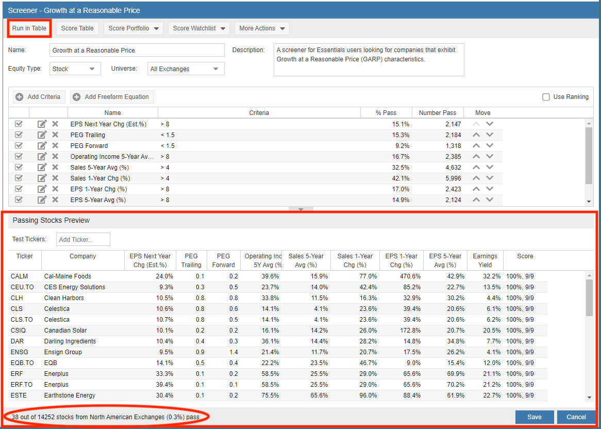Edit the EPS 5-Year Avg criteria
Viewport: 601px width, 429px height.
42,200
